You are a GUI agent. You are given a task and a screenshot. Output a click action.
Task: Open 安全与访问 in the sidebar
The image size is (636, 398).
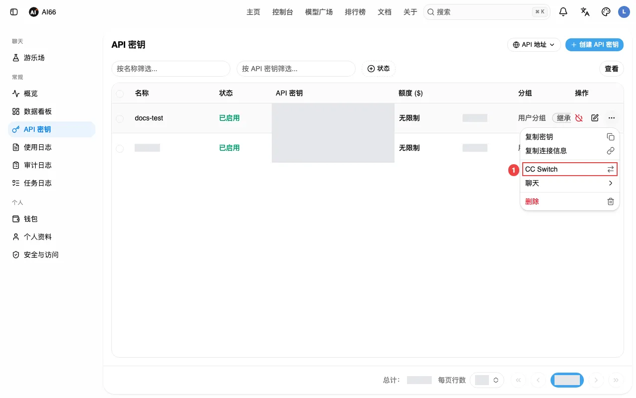(x=52, y=255)
